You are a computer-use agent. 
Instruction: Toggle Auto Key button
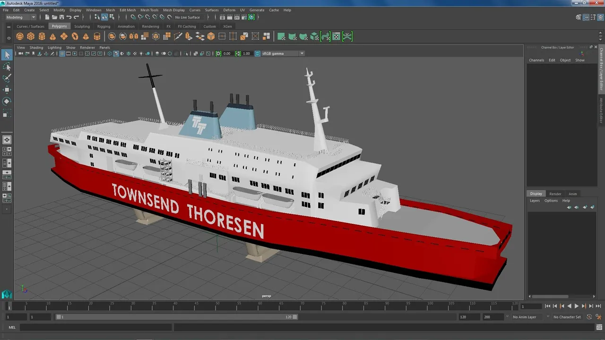click(x=589, y=317)
